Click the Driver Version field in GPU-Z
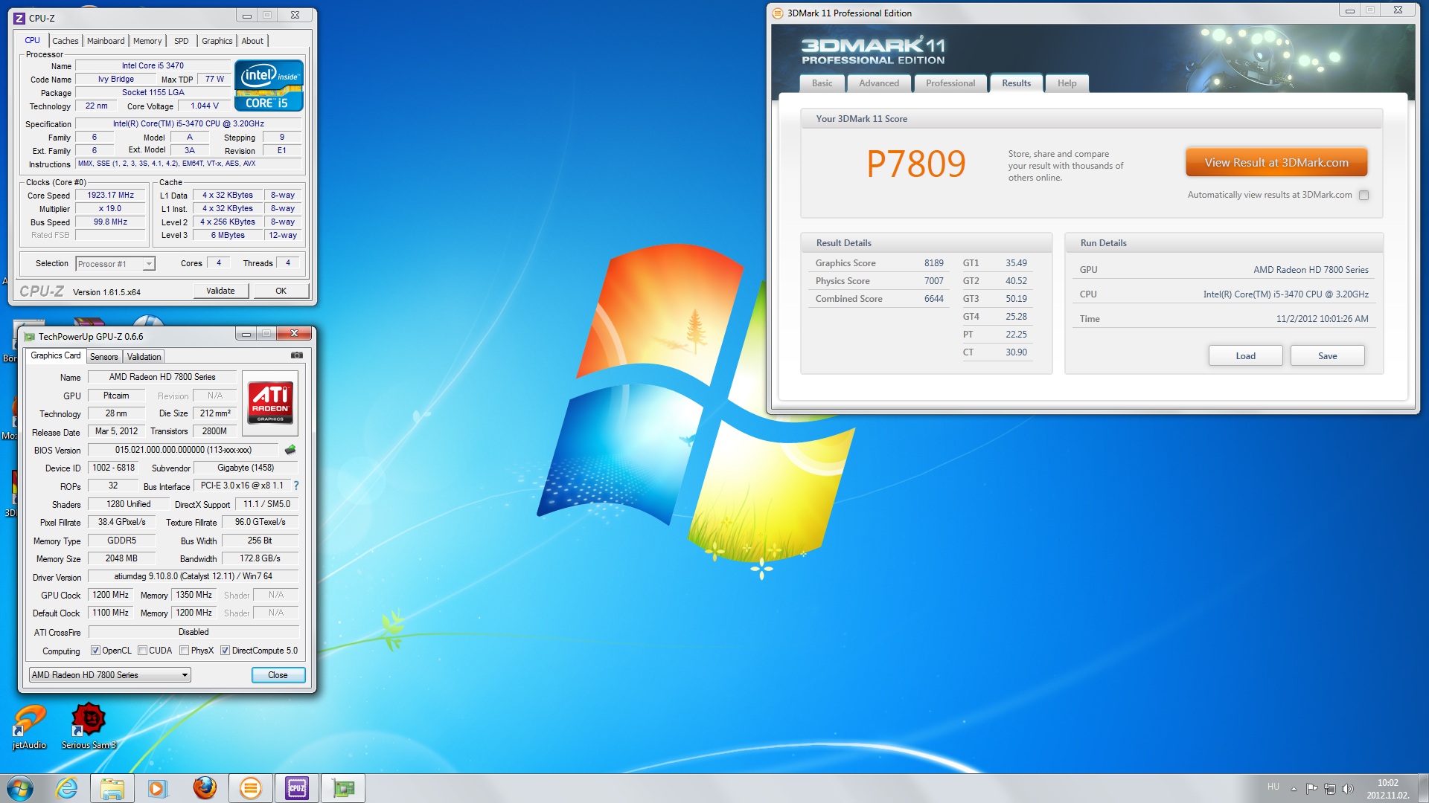1429x803 pixels. point(194,576)
